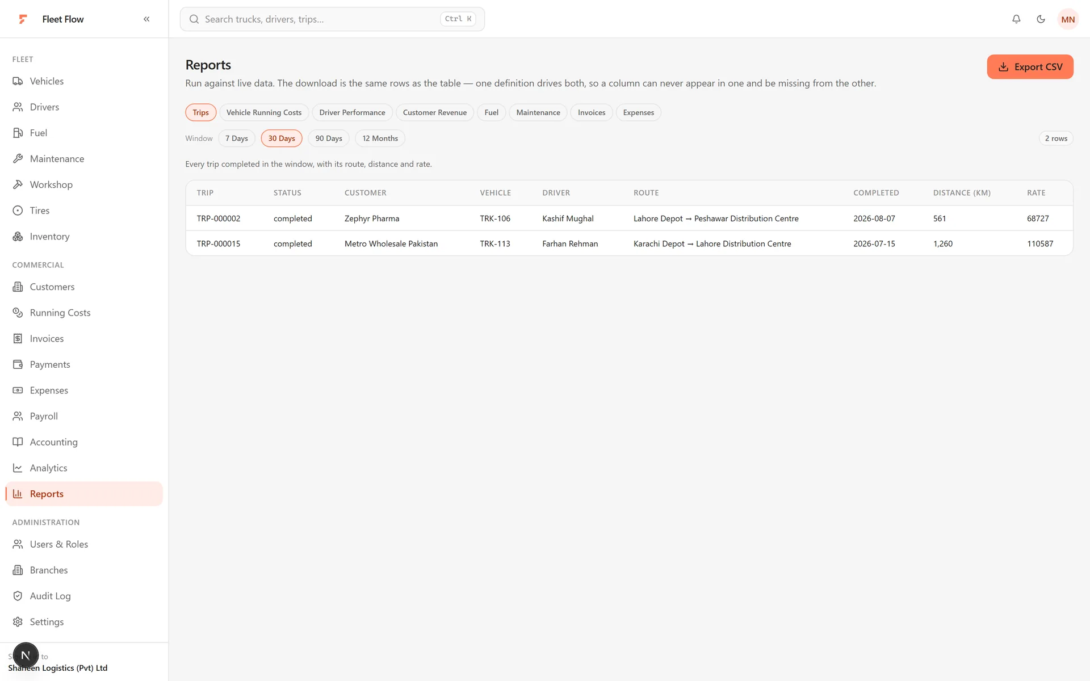The width and height of the screenshot is (1090, 681).
Task: Switch to the Invoices report pill
Action: [592, 112]
